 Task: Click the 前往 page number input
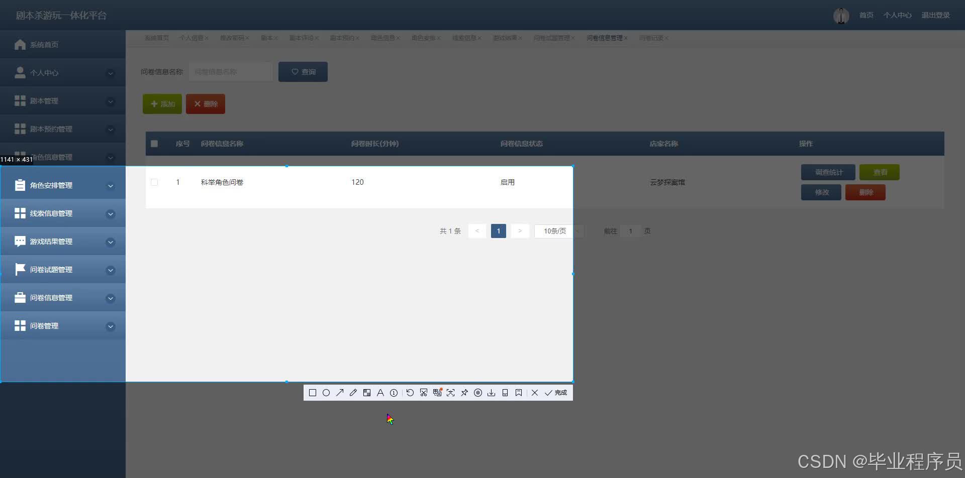(630, 231)
